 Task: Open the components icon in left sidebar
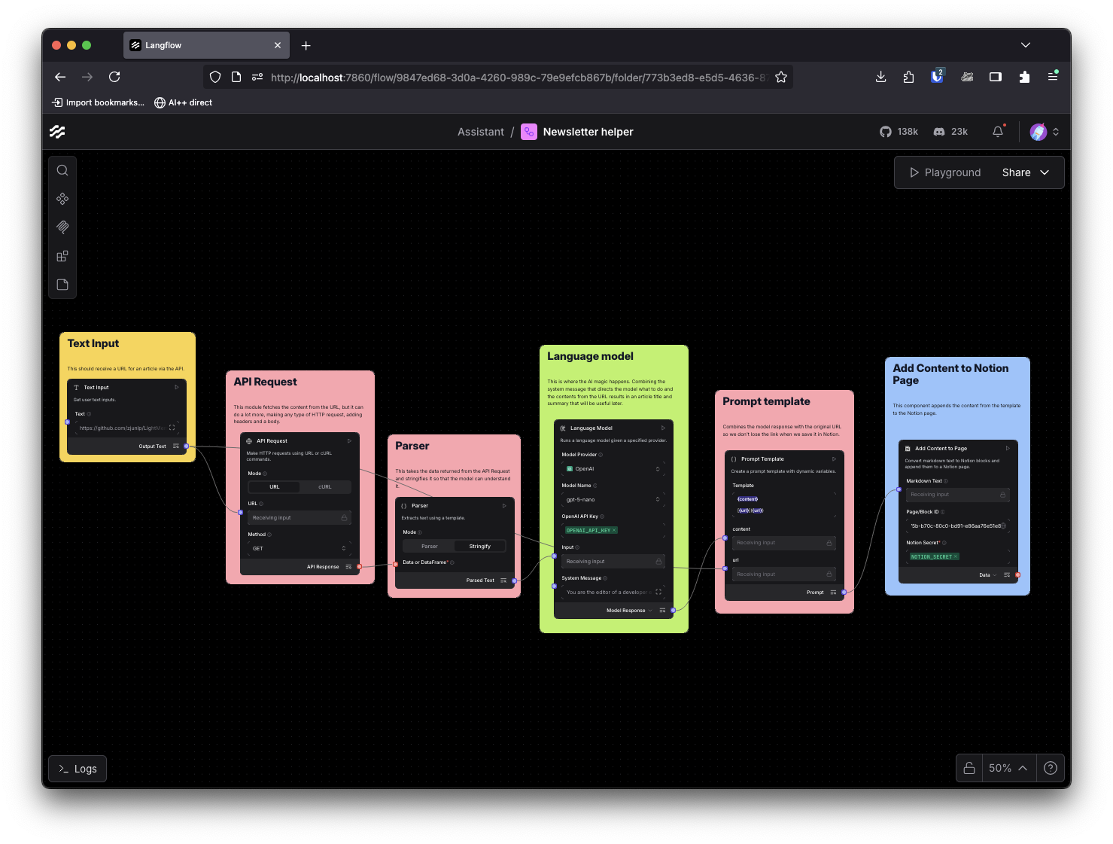point(62,199)
